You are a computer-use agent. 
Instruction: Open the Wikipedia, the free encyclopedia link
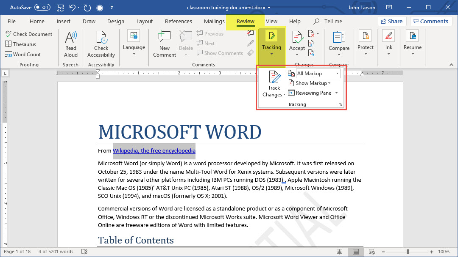tap(154, 151)
